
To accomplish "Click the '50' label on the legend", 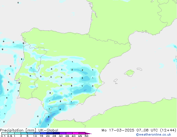I will [86, 136].
